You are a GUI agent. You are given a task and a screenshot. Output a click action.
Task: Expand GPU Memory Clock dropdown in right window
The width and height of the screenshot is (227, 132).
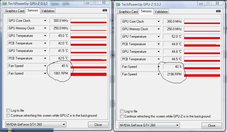(x=159, y=29)
